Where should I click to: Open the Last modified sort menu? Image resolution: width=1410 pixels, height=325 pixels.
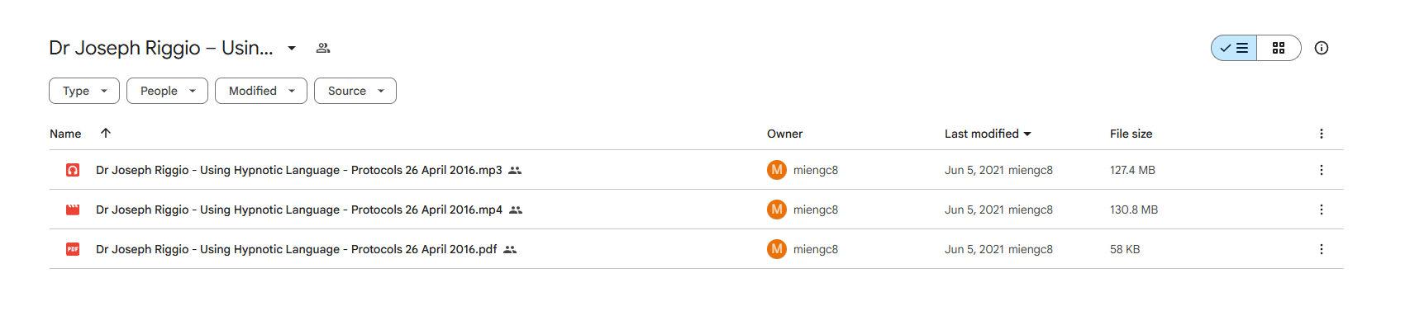point(988,134)
